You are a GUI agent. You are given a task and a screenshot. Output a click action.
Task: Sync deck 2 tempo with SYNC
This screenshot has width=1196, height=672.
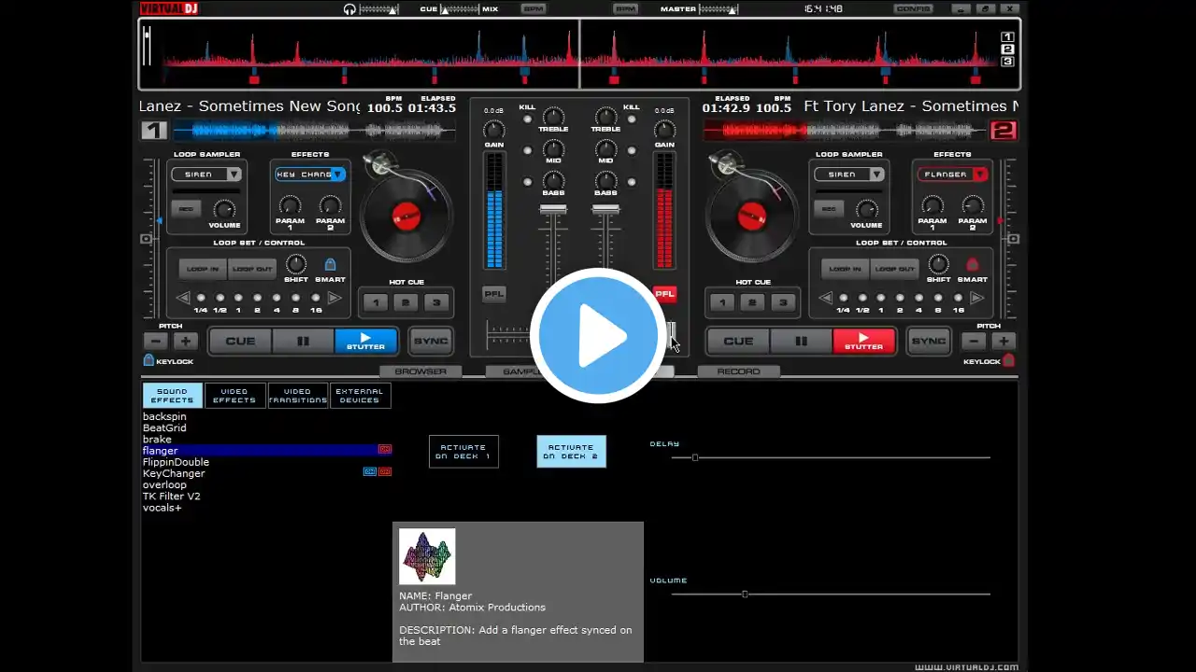coord(929,342)
